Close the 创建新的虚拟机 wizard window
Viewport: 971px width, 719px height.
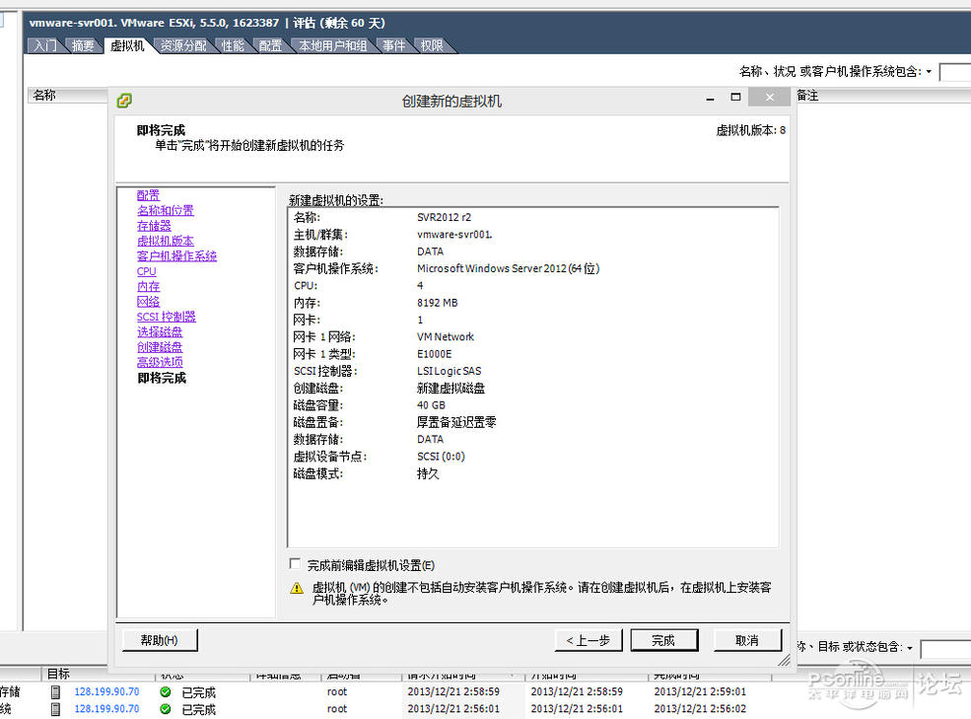click(769, 98)
